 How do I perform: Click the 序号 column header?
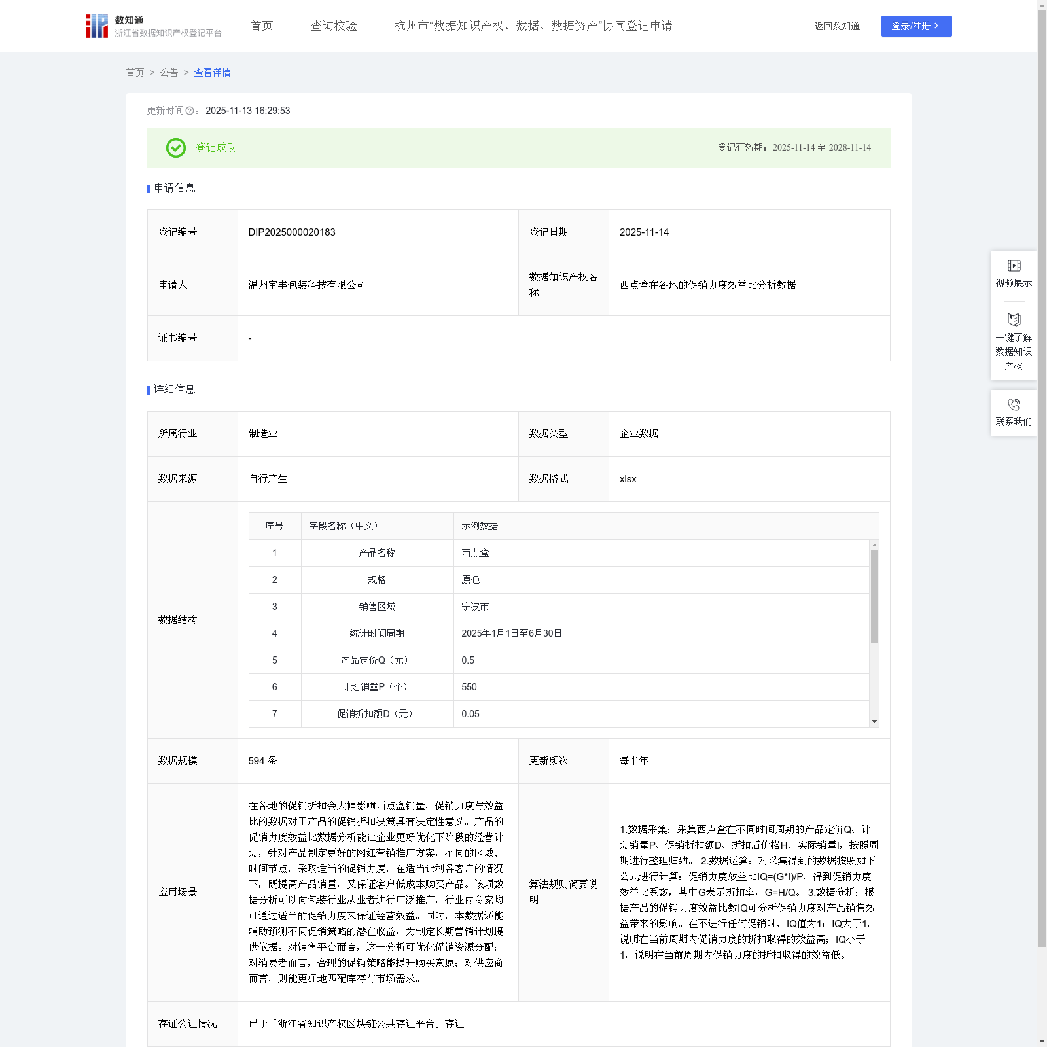[275, 526]
